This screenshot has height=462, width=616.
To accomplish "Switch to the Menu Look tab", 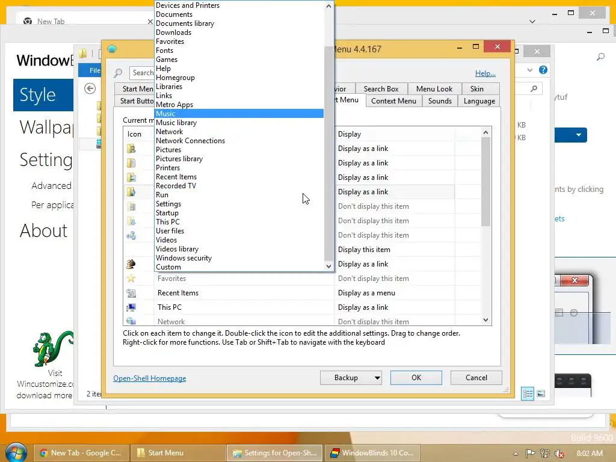I will (x=434, y=89).
